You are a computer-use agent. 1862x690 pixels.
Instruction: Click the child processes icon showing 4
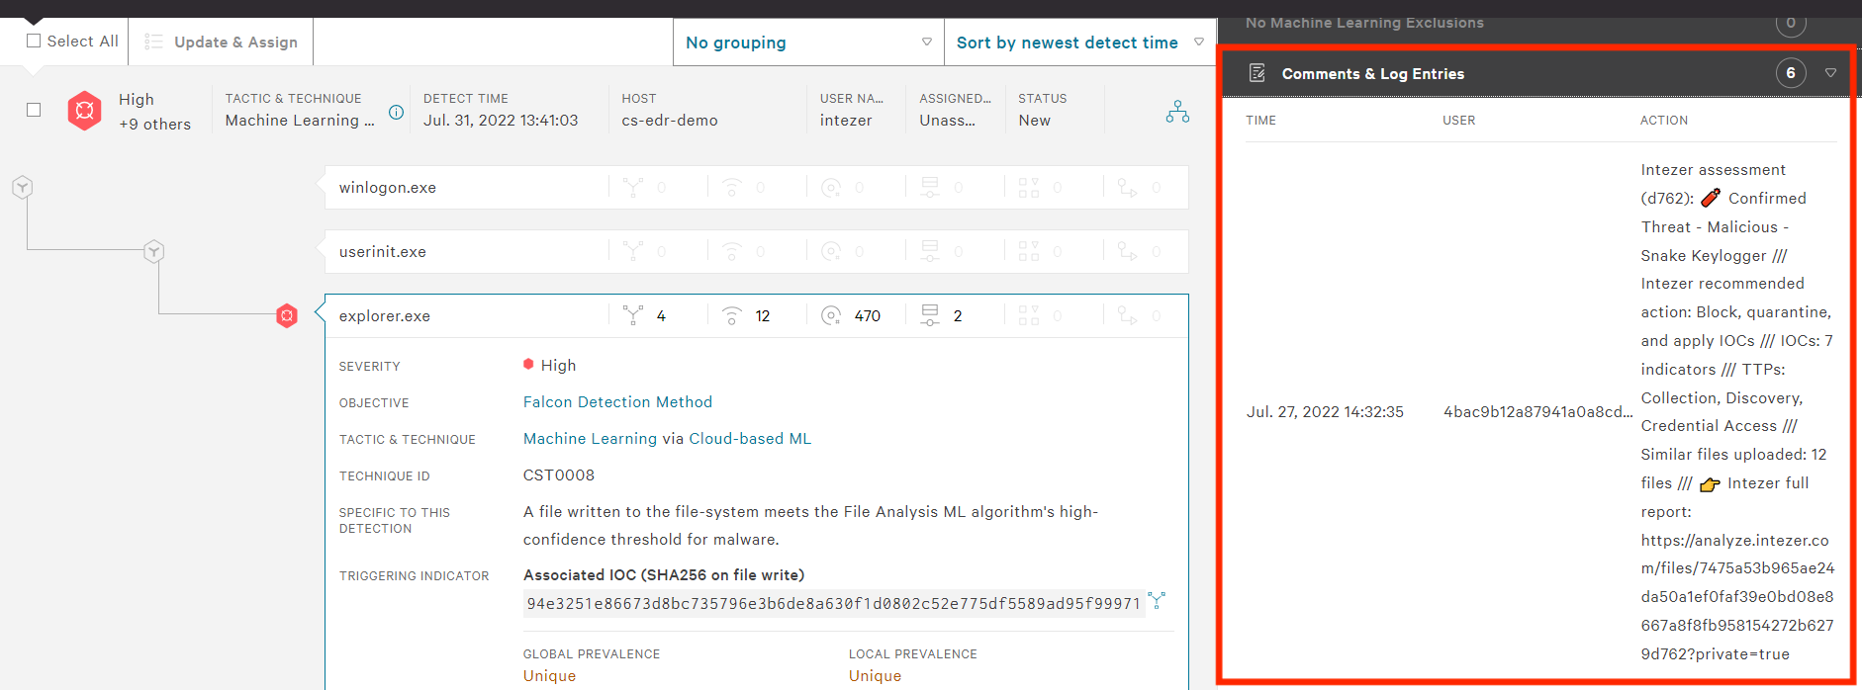(x=633, y=315)
